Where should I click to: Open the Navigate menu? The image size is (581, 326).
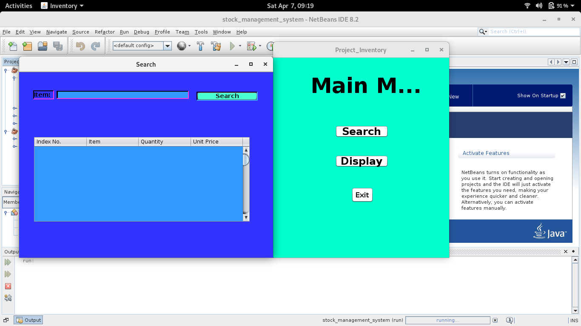57,32
